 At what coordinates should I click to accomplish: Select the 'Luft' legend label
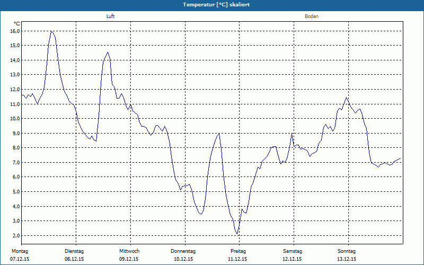coord(110,16)
